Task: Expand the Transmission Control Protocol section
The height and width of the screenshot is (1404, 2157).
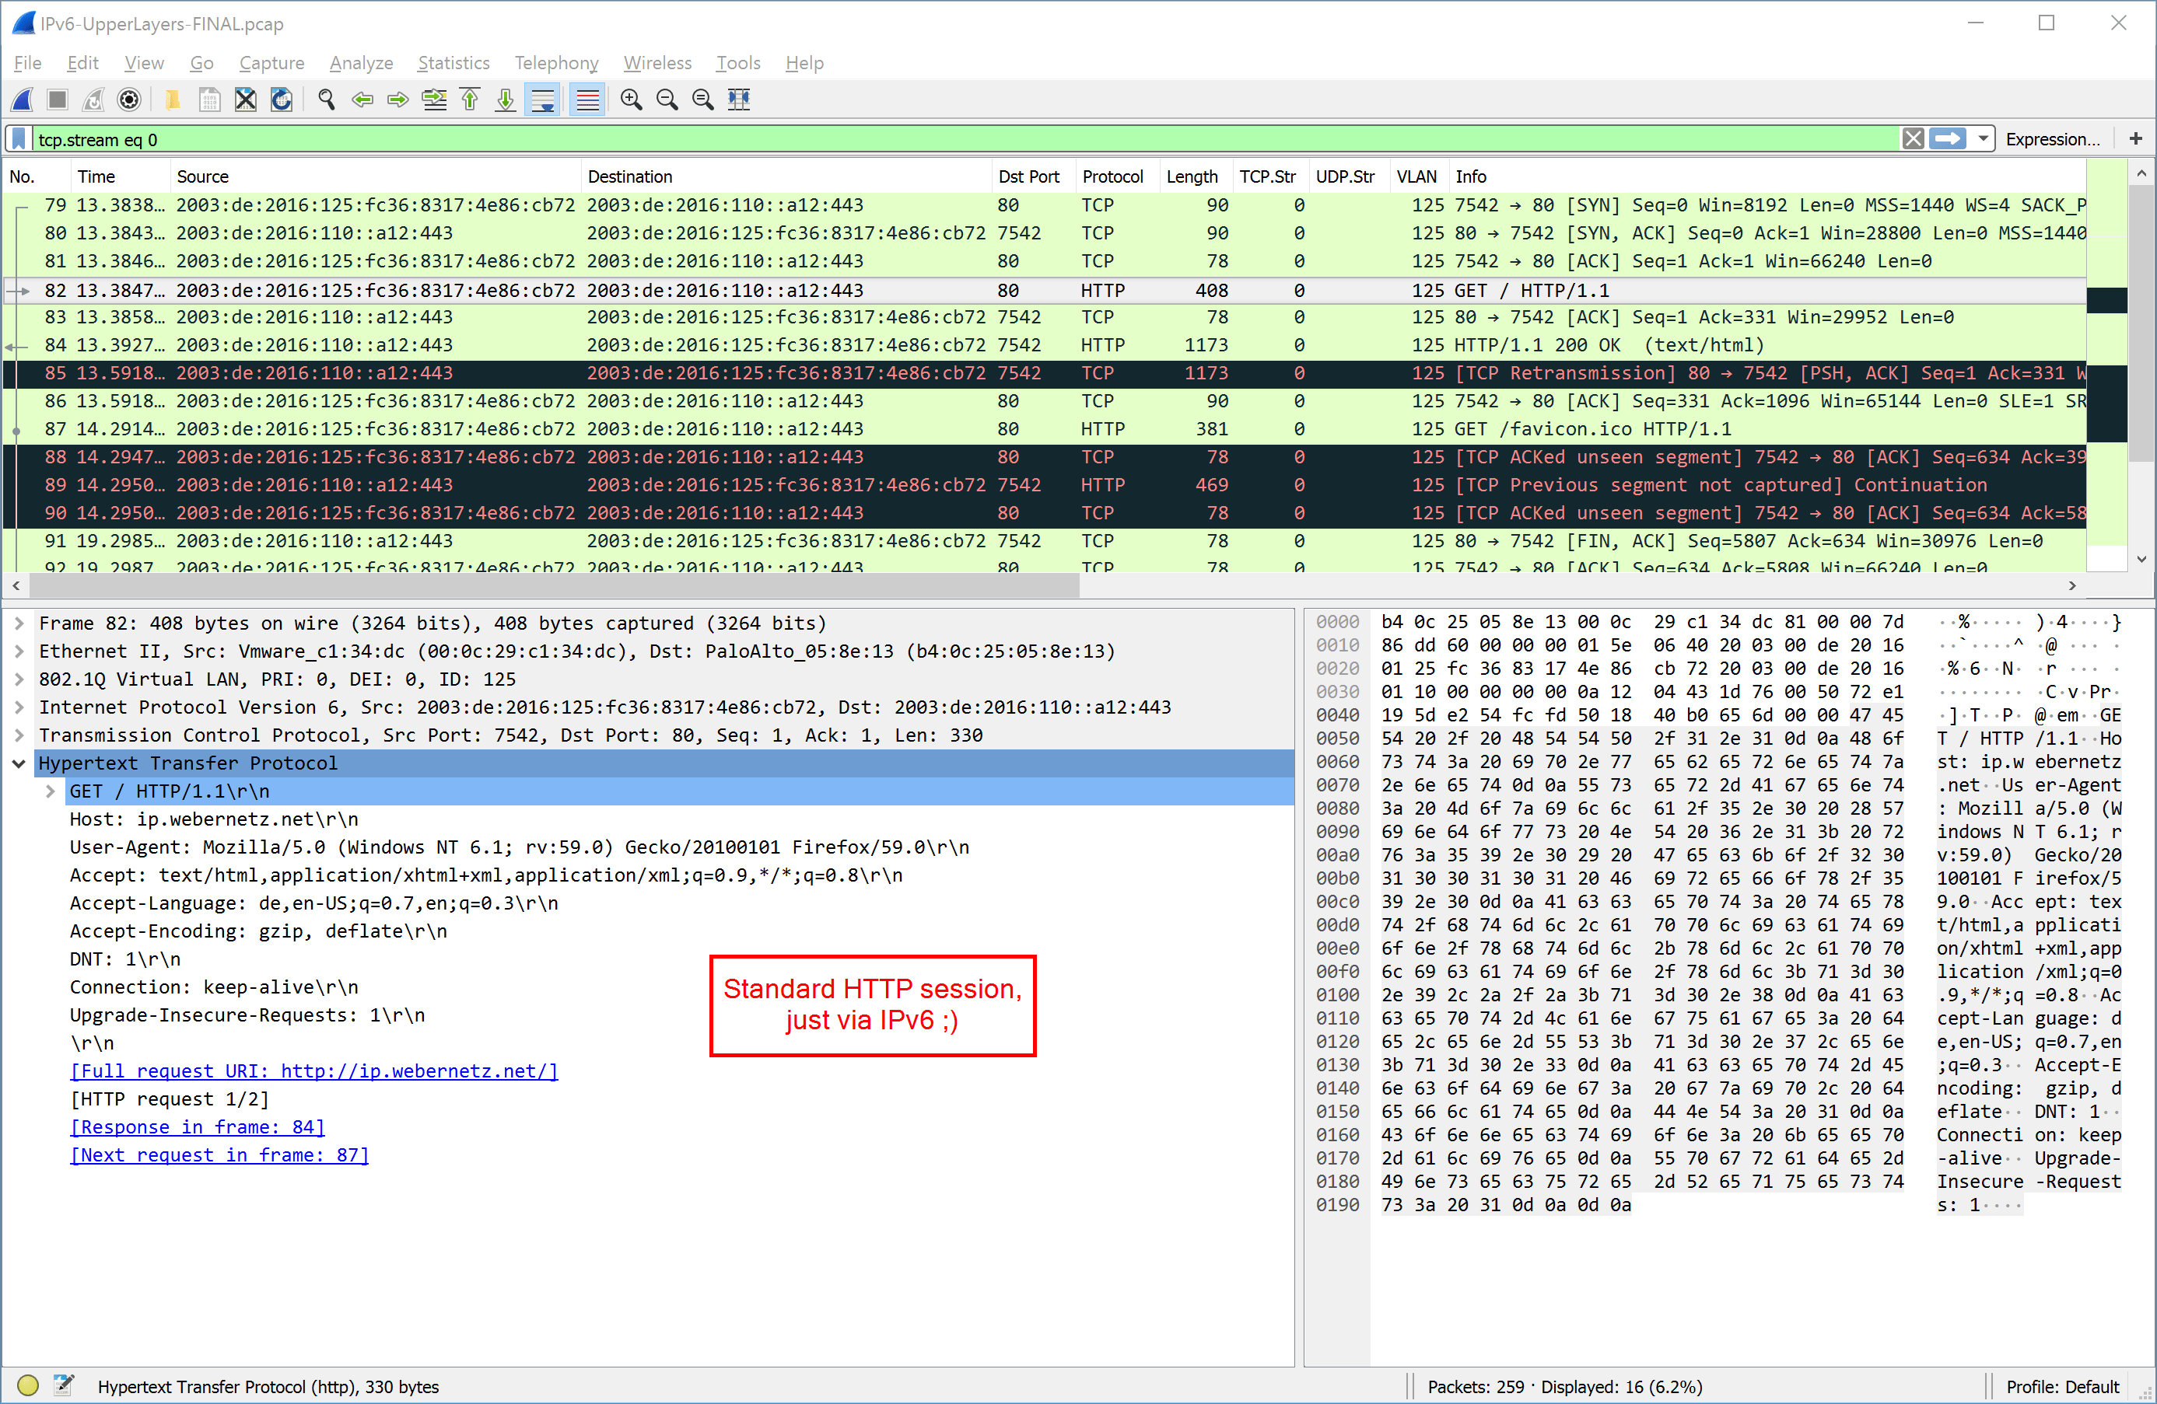Action: 18,735
